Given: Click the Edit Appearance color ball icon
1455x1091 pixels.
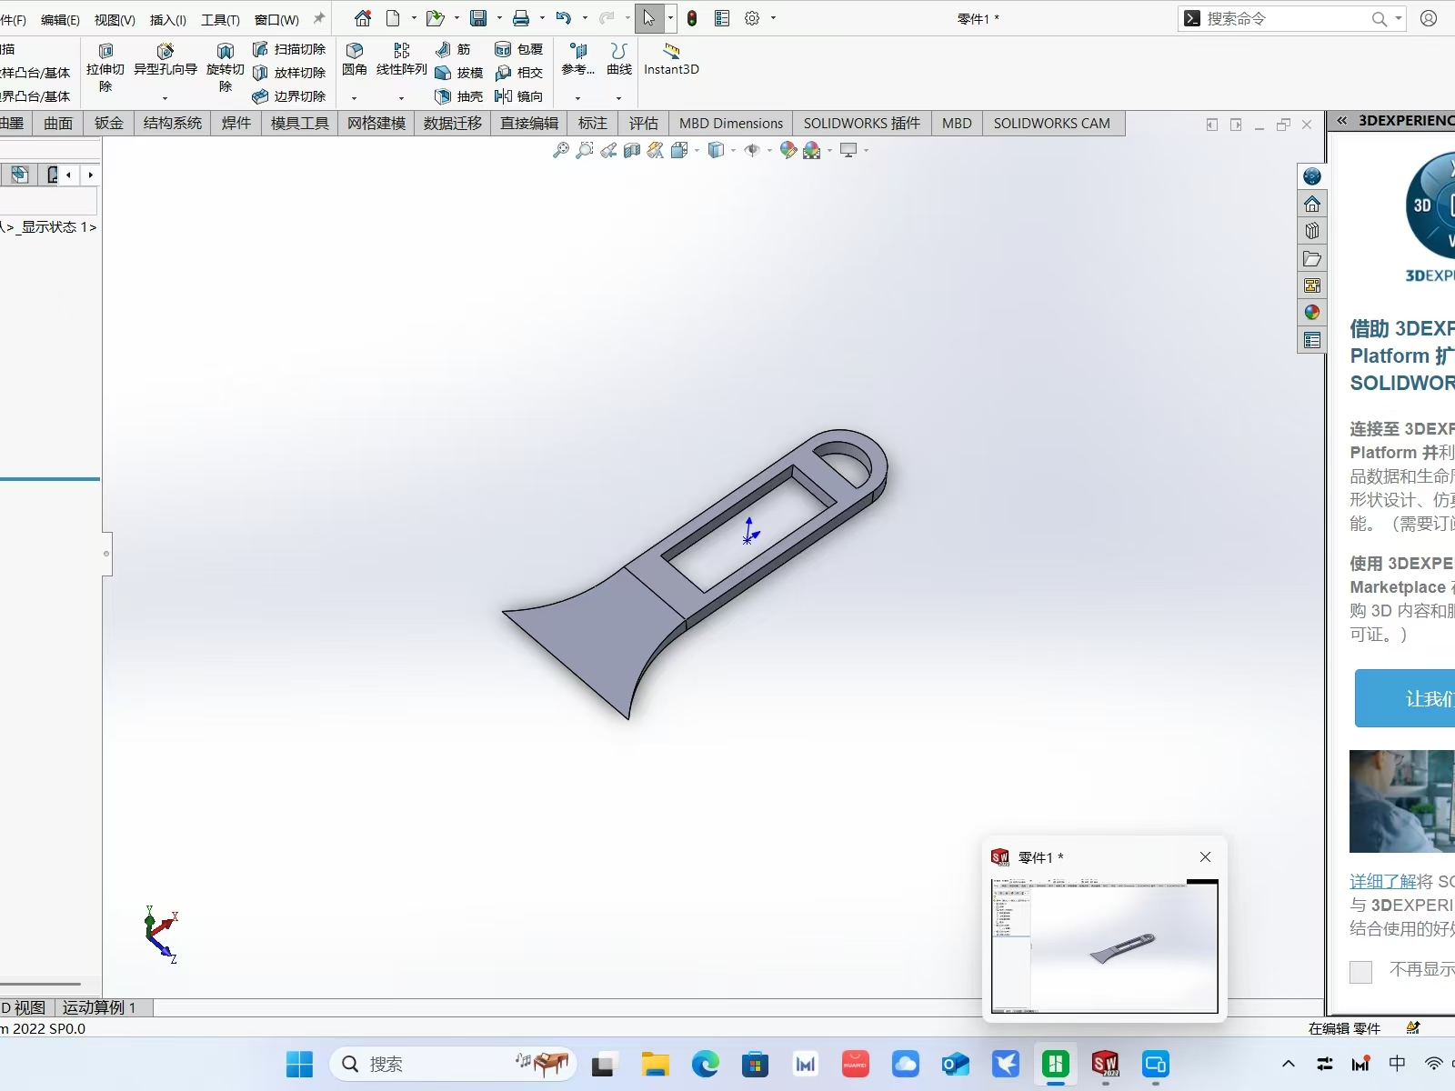Looking at the screenshot, I should pos(788,150).
